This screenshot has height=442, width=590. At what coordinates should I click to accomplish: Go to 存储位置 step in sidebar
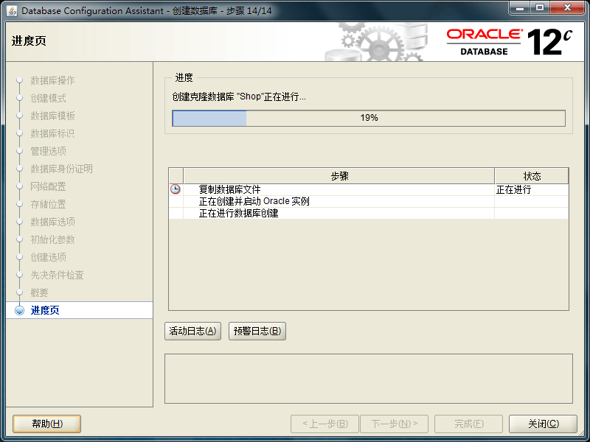[x=48, y=204]
